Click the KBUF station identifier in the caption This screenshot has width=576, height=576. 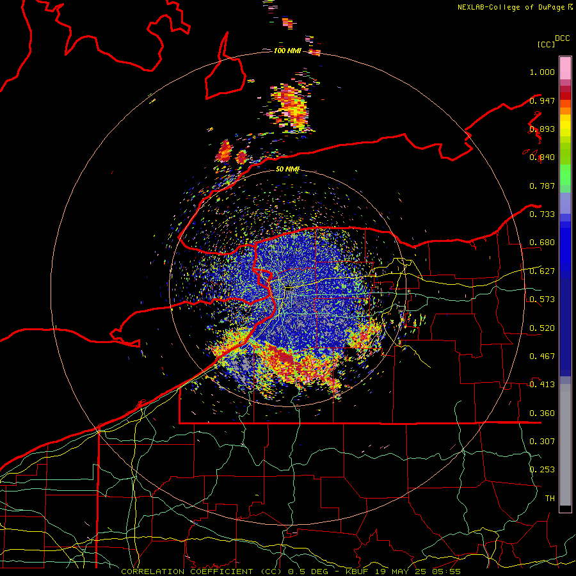tap(356, 572)
